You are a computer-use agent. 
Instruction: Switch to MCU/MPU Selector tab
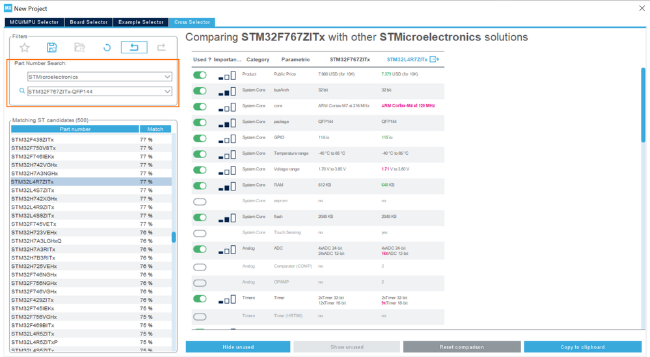pos(34,22)
